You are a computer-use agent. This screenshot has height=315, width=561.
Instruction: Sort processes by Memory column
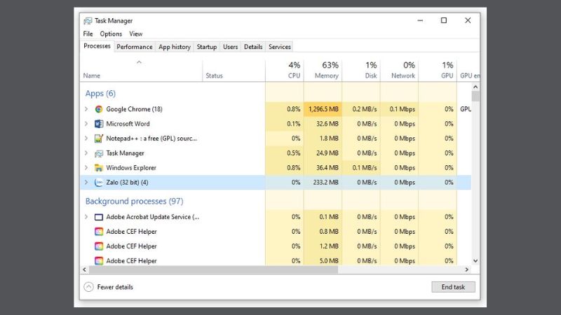326,71
